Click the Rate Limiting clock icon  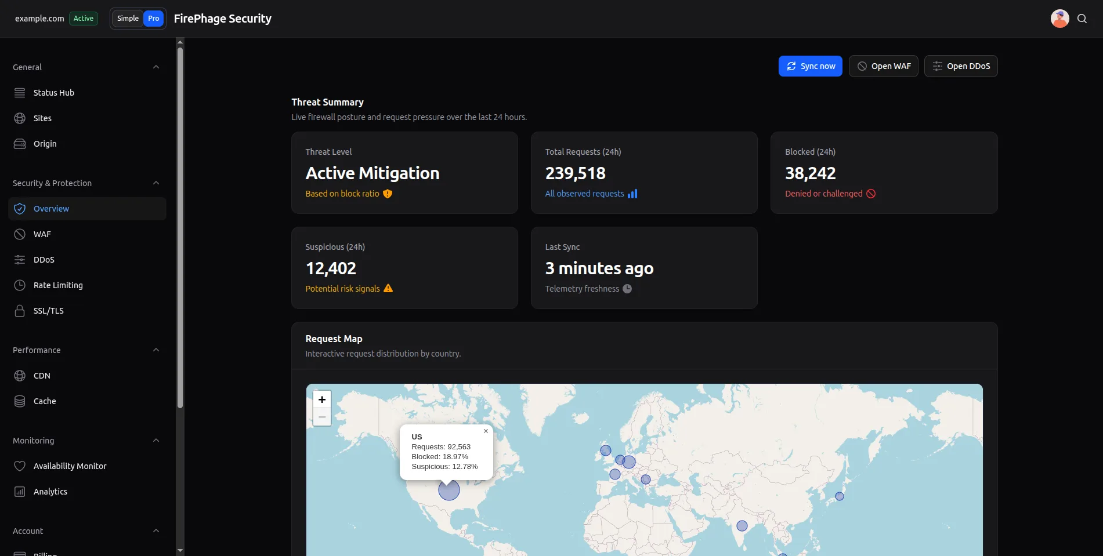tap(19, 285)
